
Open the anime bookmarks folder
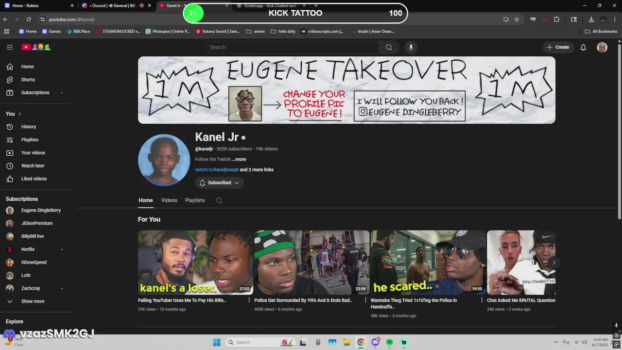[256, 31]
